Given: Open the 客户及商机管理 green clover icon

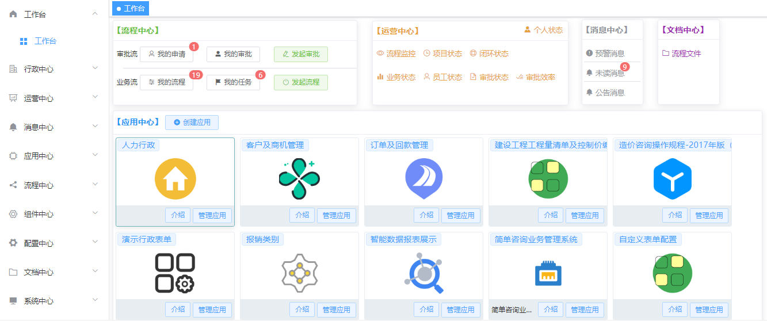Looking at the screenshot, I should 299,179.
